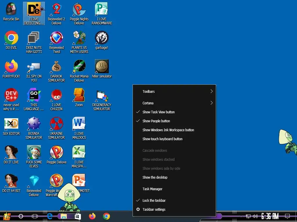This screenshot has height=222, width=297.
Task: Open Task Manager from context menu
Action: tap(174, 189)
